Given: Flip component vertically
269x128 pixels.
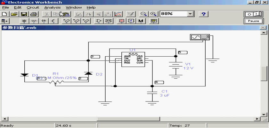Looking at the screenshot, I should 98,14.
